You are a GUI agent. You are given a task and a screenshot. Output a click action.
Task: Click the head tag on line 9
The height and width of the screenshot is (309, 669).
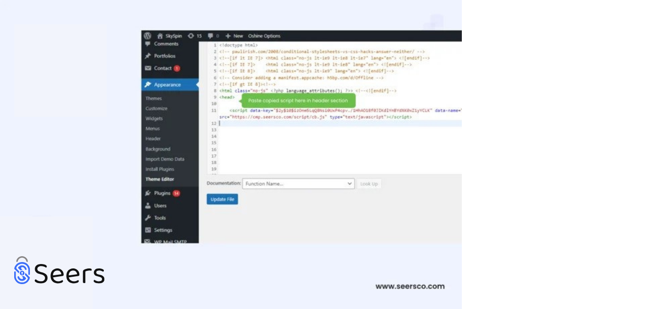[227, 97]
